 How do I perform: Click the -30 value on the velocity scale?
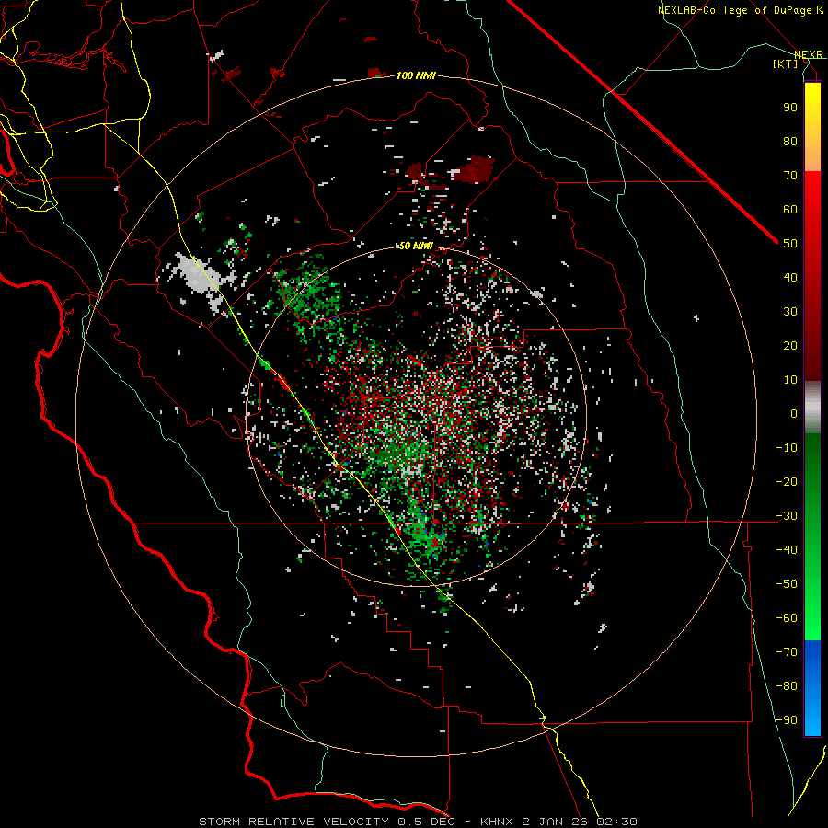coord(787,516)
